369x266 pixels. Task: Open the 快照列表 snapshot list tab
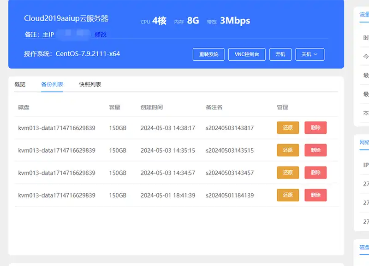pyautogui.click(x=90, y=84)
